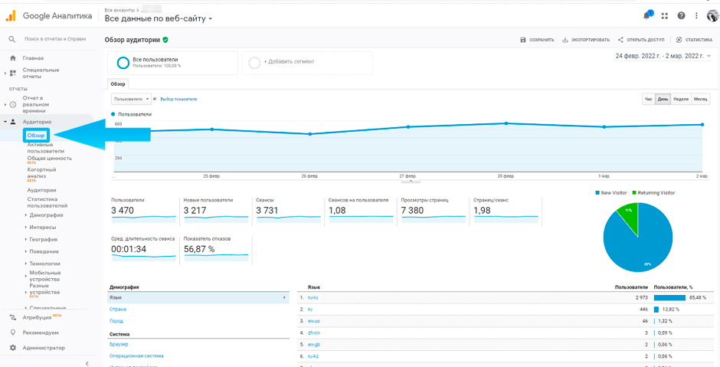The image size is (720, 367).
Task: Expand the География tree item
Action: click(25, 239)
